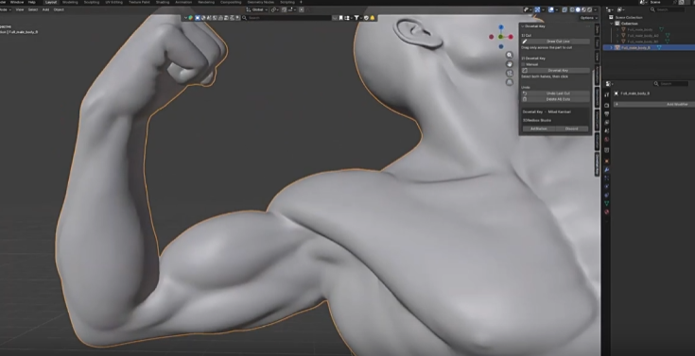Switch perspective orthographic projection icon
The width and height of the screenshot is (695, 356).
coord(510,82)
